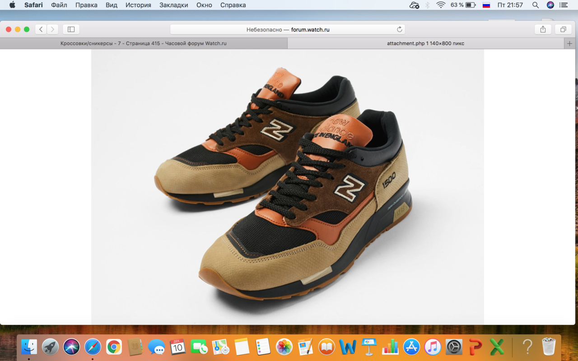Open Keynote from the Dock
578x361 pixels.
[369, 347]
